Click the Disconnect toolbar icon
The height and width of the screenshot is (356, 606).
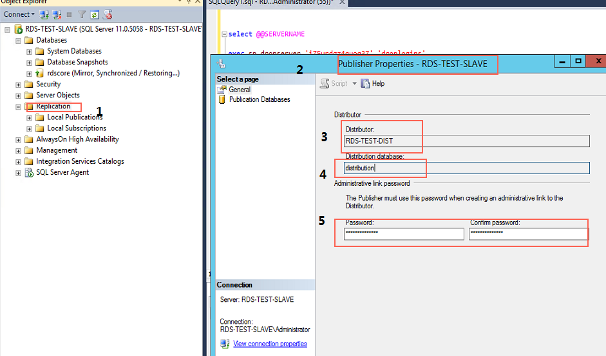(x=57, y=15)
